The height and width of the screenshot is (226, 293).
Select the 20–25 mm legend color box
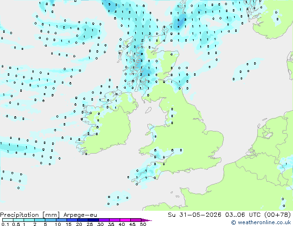pyautogui.click(x=83, y=220)
